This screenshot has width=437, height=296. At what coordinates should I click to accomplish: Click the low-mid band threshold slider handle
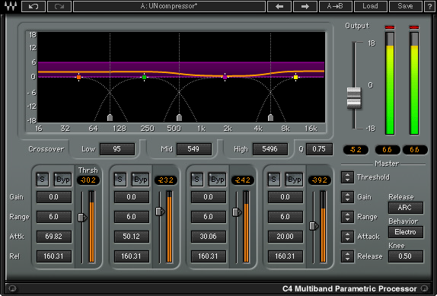click(x=160, y=212)
